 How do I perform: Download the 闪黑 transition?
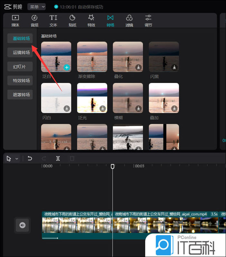174,67
